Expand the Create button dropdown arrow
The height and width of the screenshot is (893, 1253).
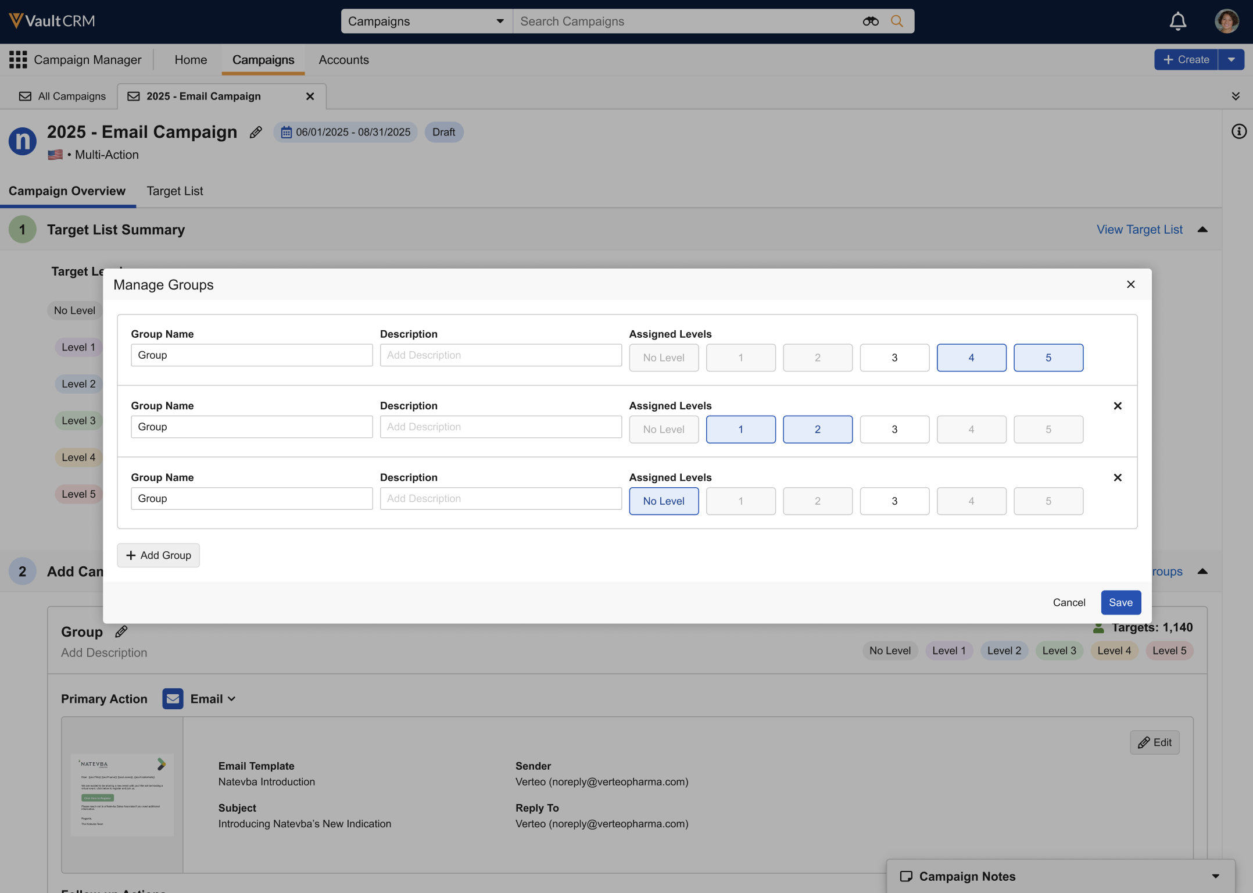pyautogui.click(x=1231, y=59)
